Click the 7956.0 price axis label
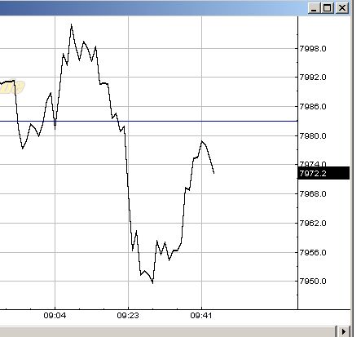Image resolution: width=361 pixels, height=337 pixels. click(313, 252)
